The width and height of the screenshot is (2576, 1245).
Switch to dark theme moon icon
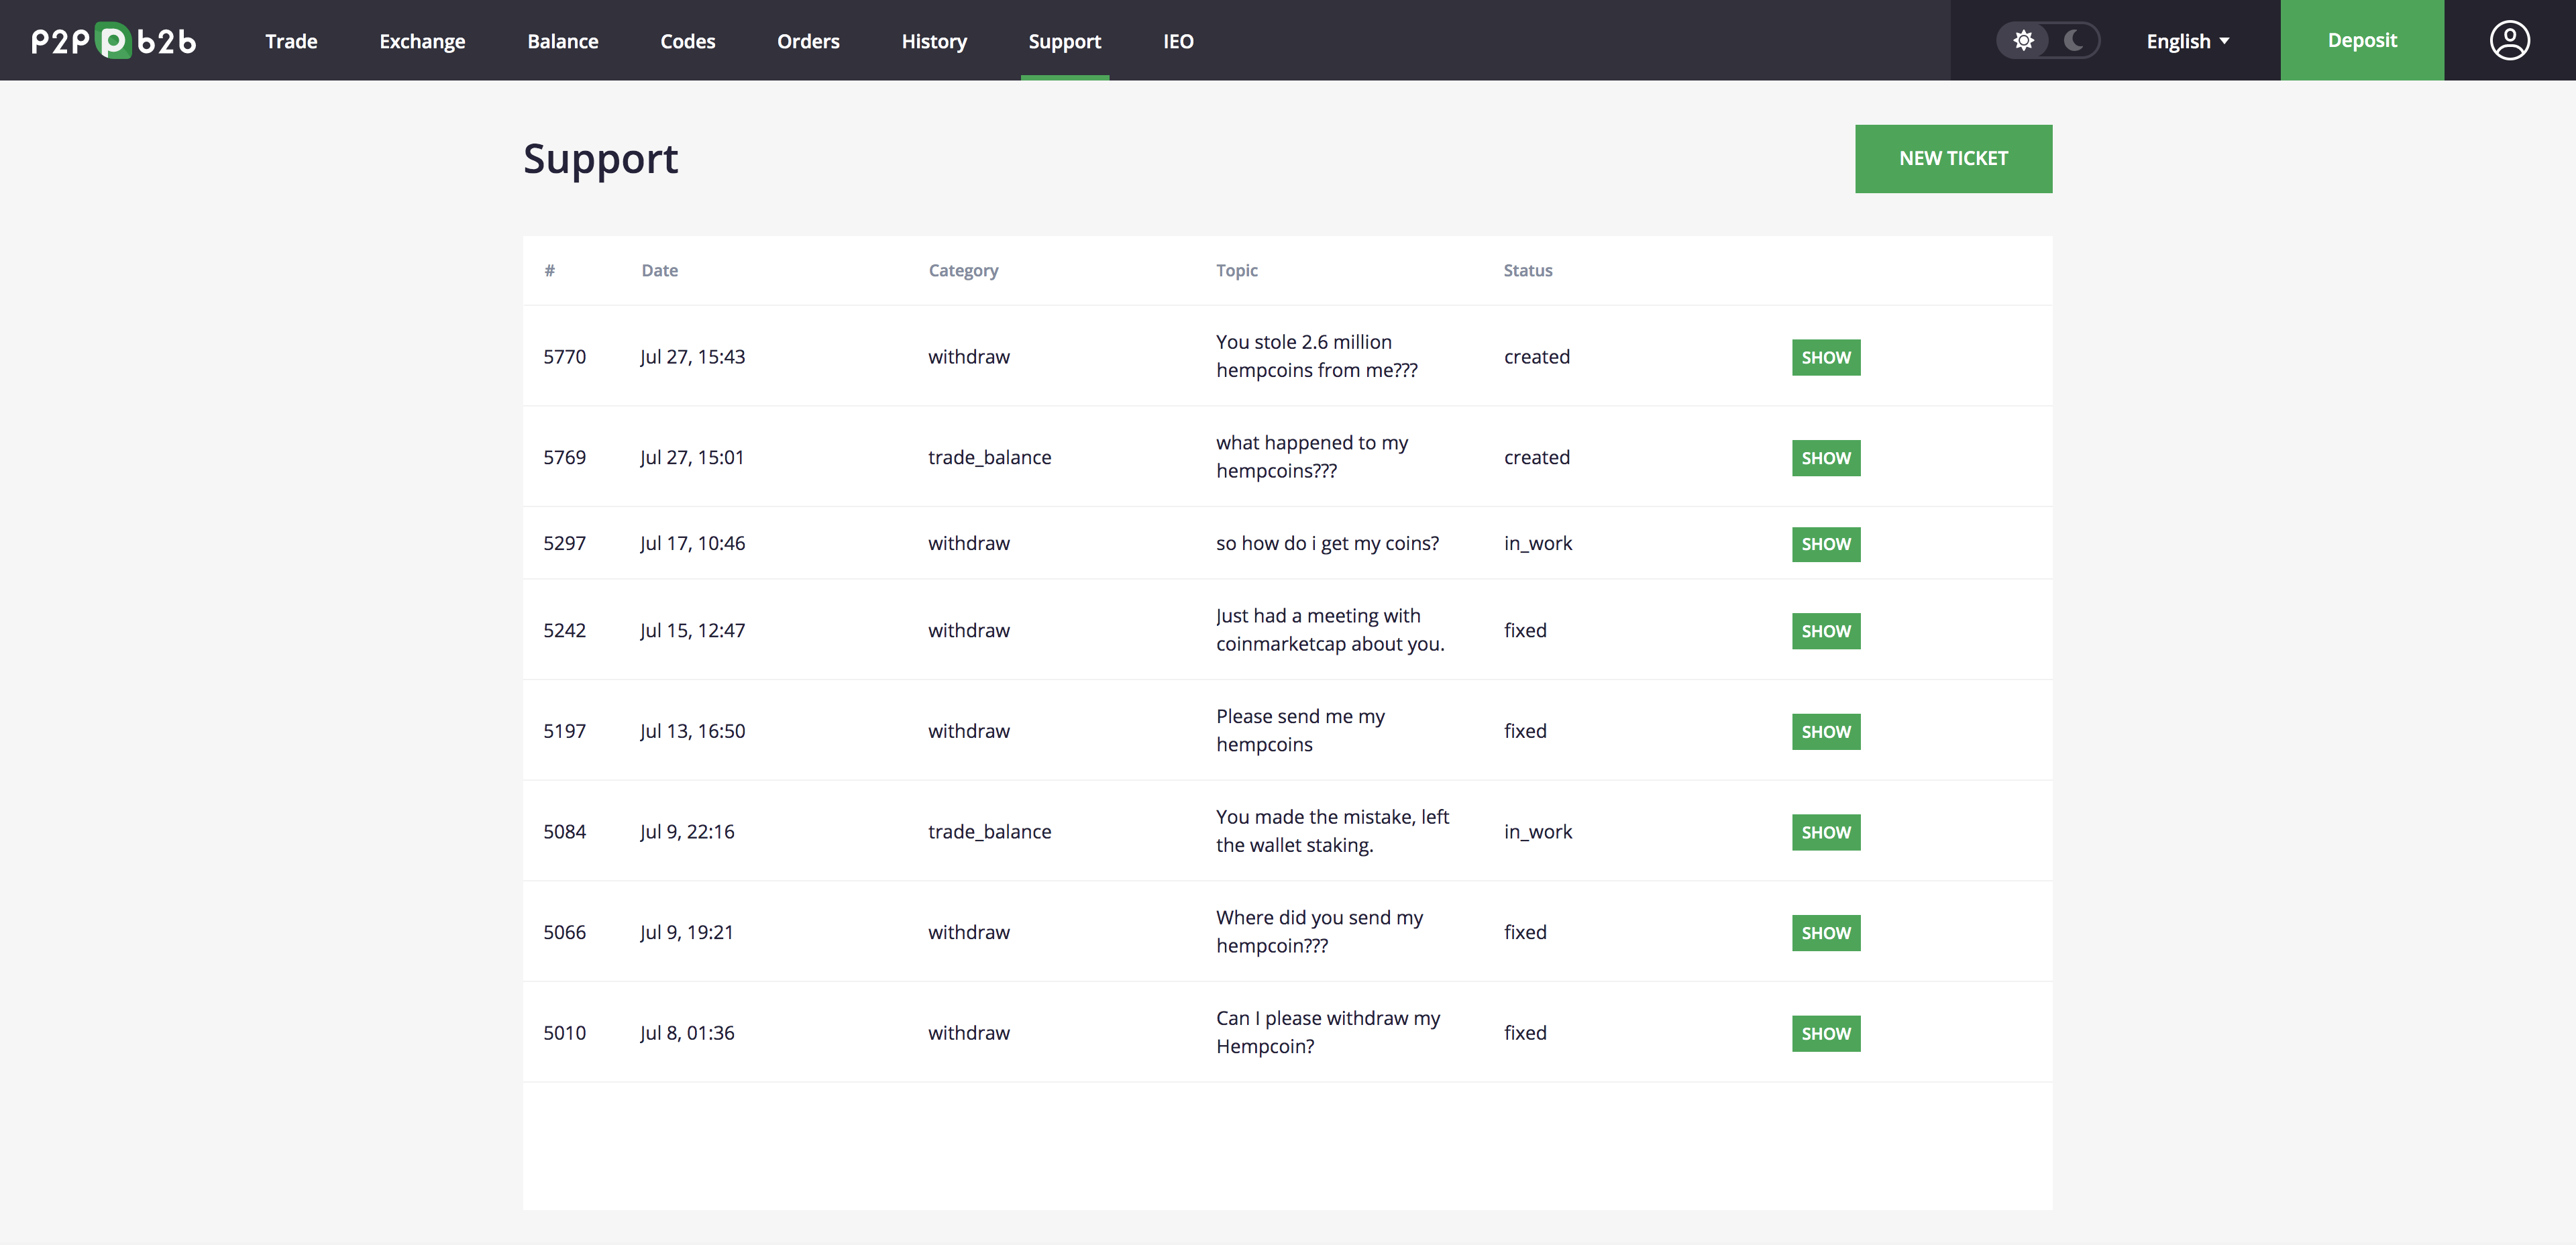tap(2074, 41)
